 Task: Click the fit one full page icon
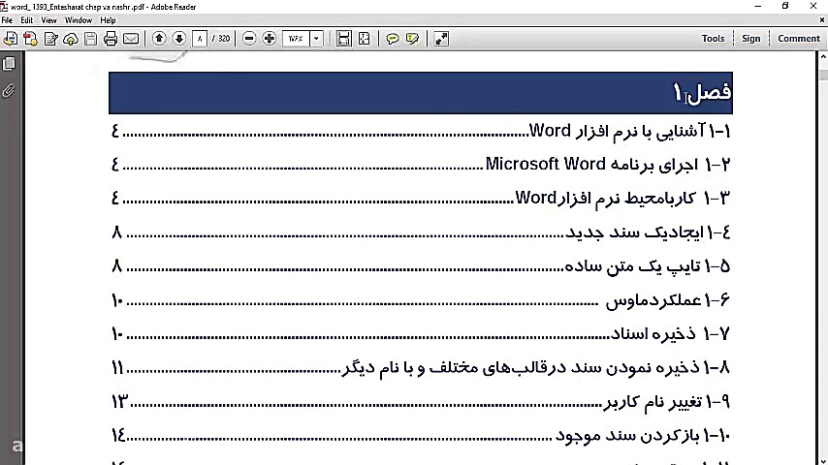pyautogui.click(x=365, y=39)
